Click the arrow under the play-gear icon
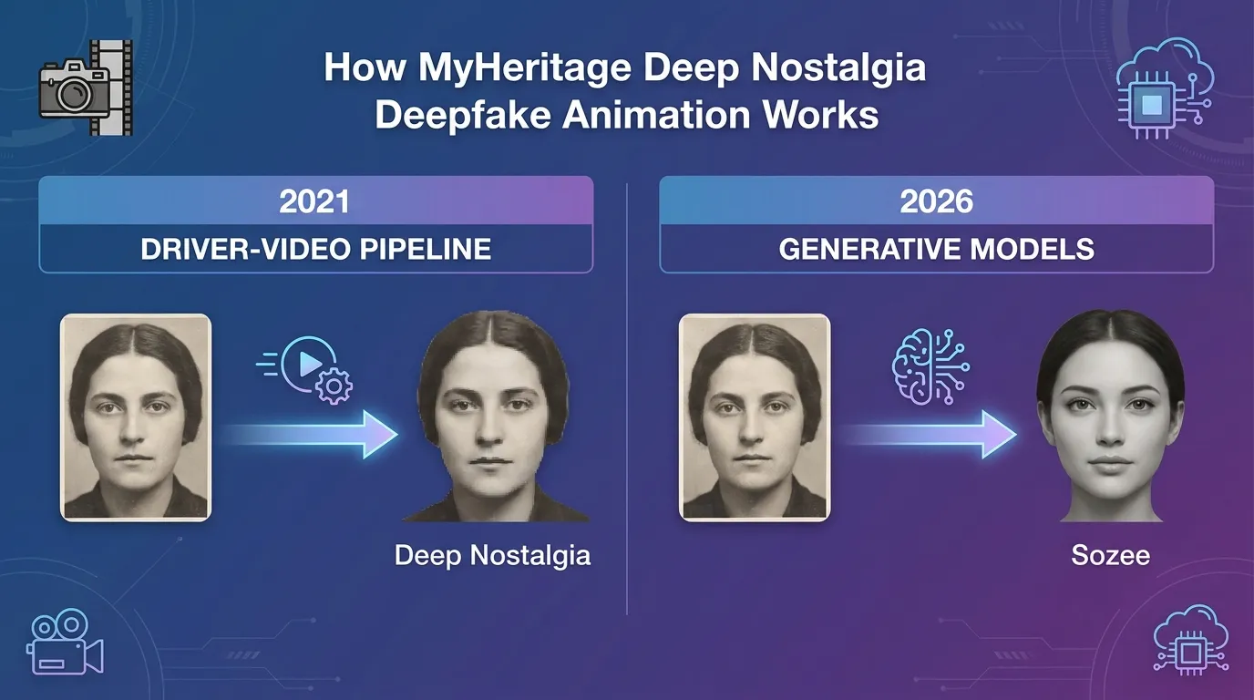The width and height of the screenshot is (1254, 700). [x=310, y=434]
